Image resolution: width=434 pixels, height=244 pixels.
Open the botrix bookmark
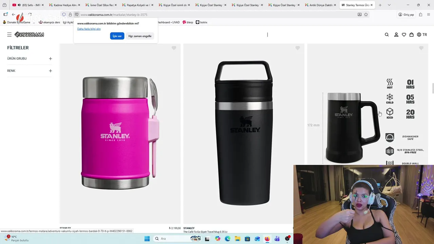click(x=201, y=22)
